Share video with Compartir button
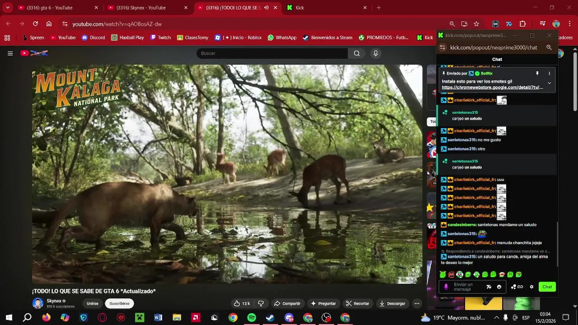The width and height of the screenshot is (578, 325). pos(287,303)
